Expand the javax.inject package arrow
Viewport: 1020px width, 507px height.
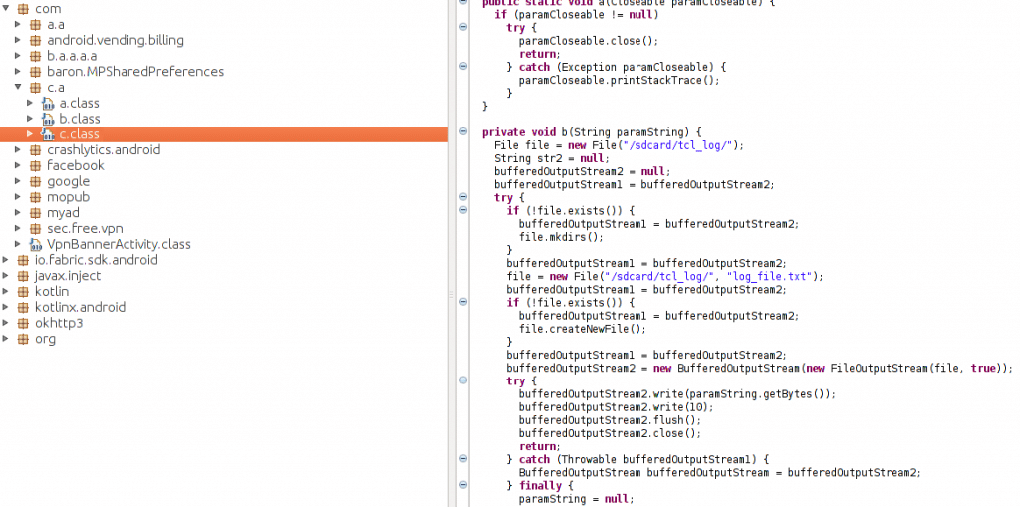click(x=6, y=275)
